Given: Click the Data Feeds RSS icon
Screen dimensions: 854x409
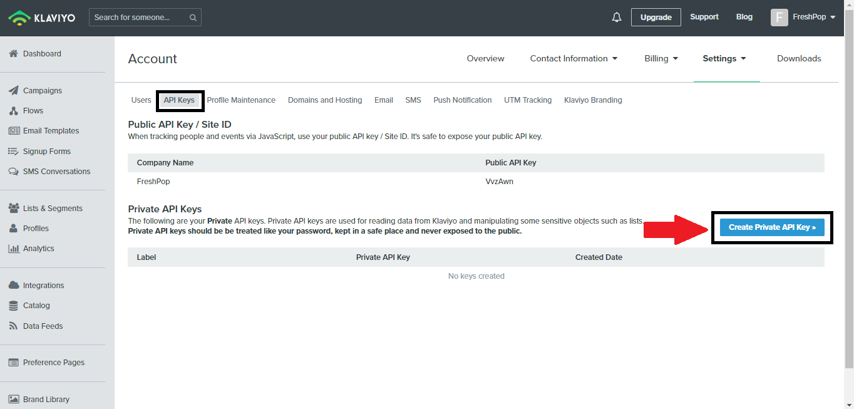Looking at the screenshot, I should click(13, 326).
